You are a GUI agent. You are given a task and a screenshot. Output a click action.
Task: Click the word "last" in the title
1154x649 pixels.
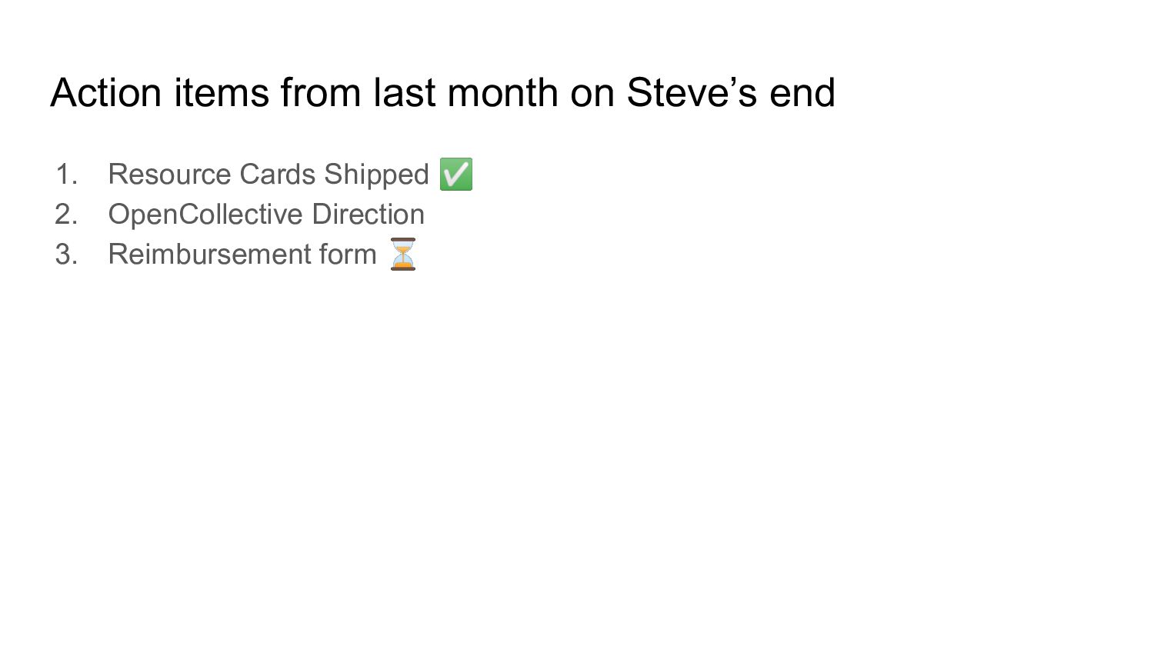pos(404,93)
